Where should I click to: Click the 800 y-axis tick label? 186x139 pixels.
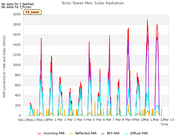tap(18, 75)
